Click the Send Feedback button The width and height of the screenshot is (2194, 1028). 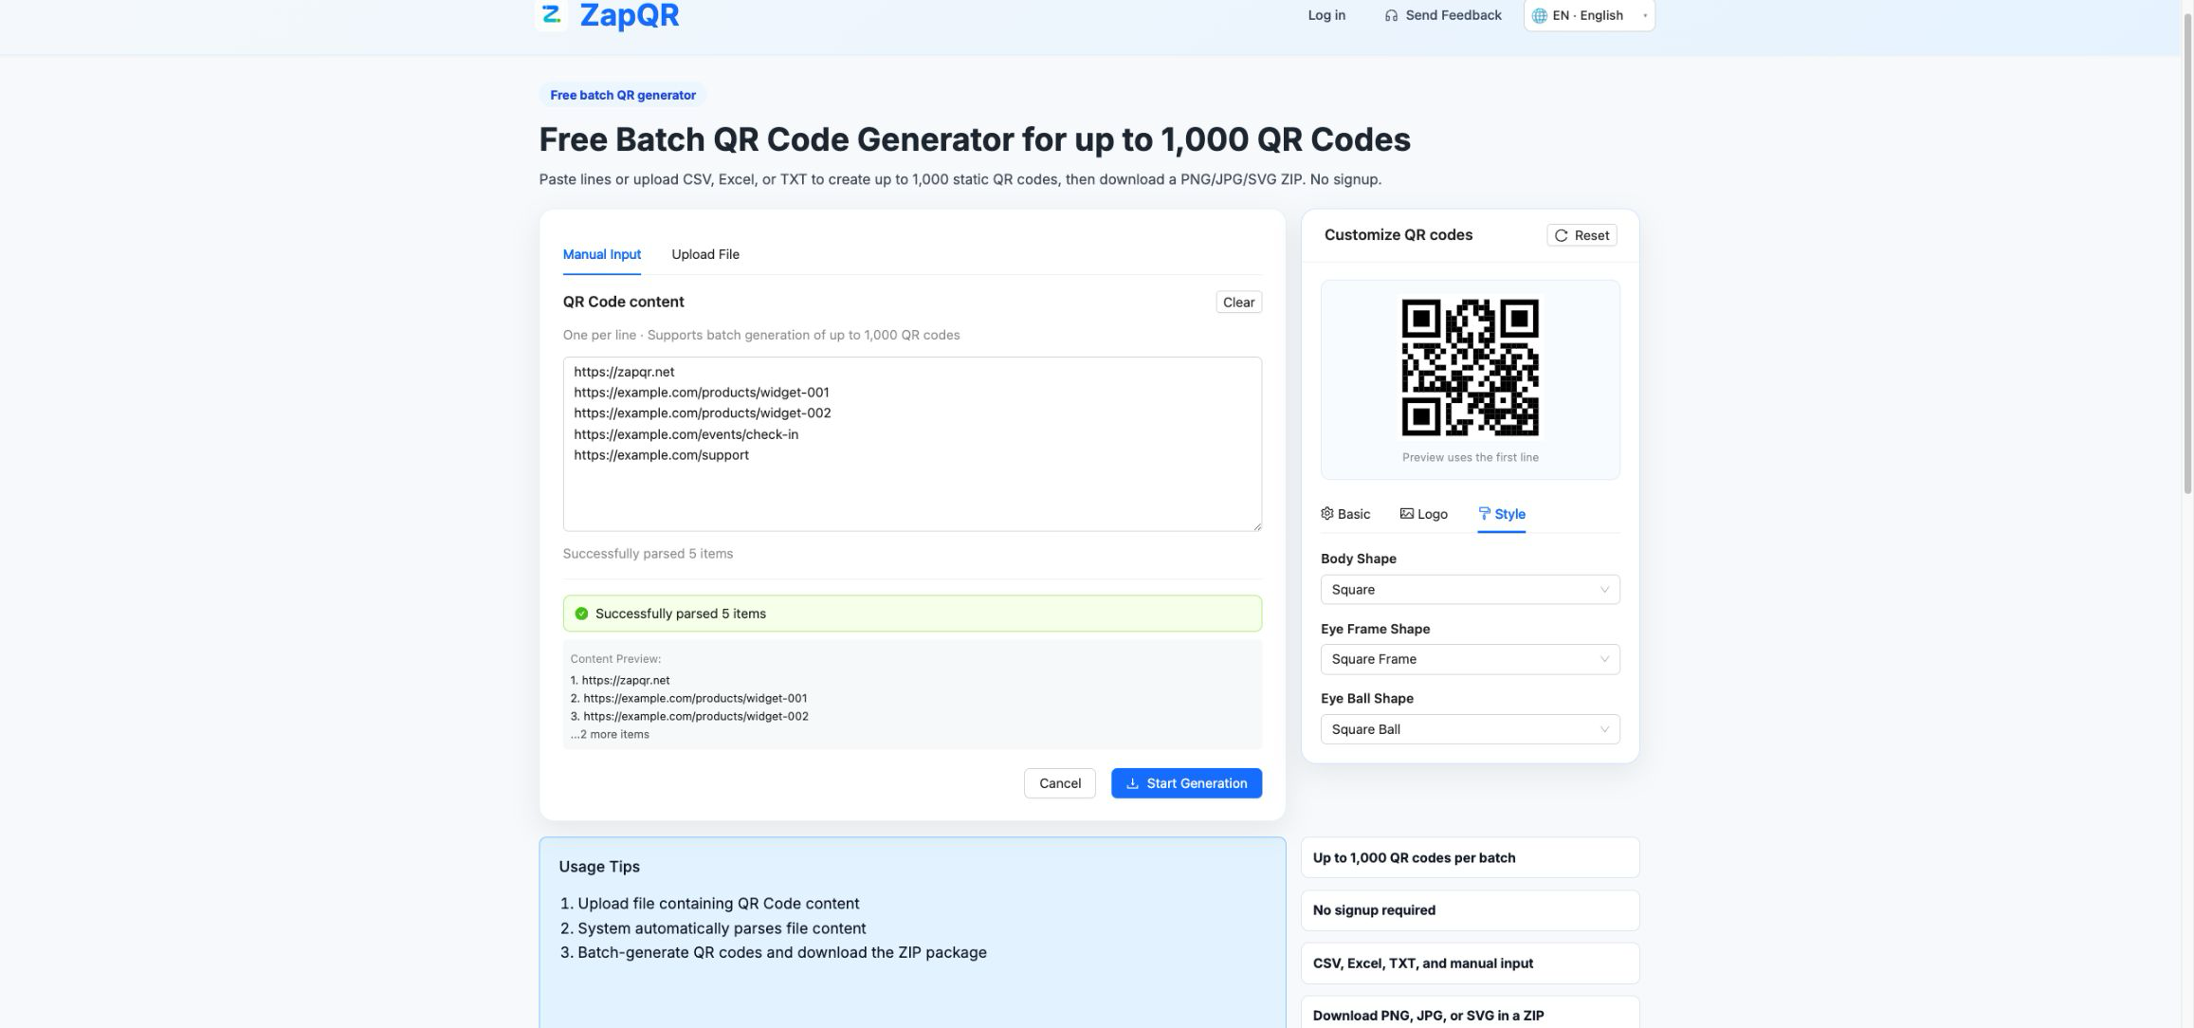pyautogui.click(x=1443, y=15)
